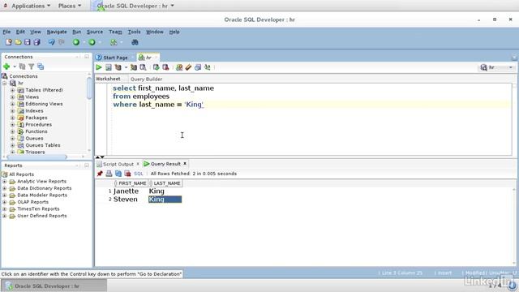Click the Run Script icon in worksheet toolbar
Image resolution: width=519 pixels, height=292 pixels.
[108, 67]
